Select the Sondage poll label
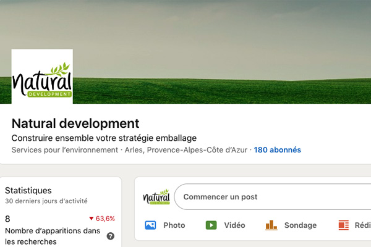 pyautogui.click(x=301, y=225)
